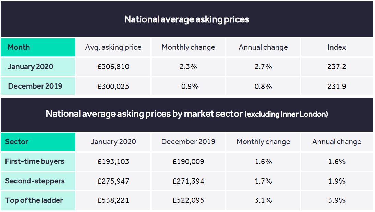This screenshot has height=212, width=375.
Task: Select the December 2019 row label
Action: (x=35, y=86)
